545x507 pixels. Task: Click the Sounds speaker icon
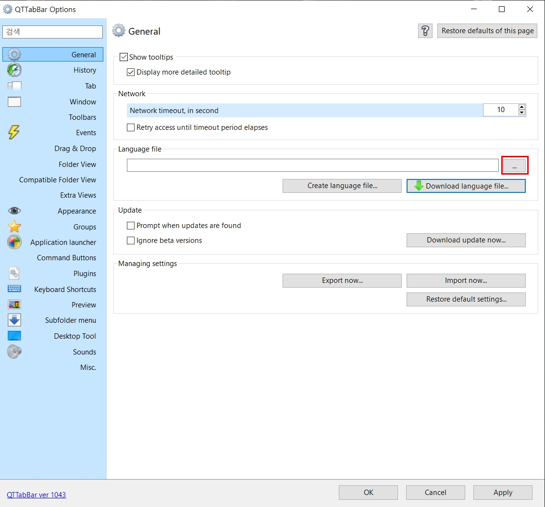point(14,352)
